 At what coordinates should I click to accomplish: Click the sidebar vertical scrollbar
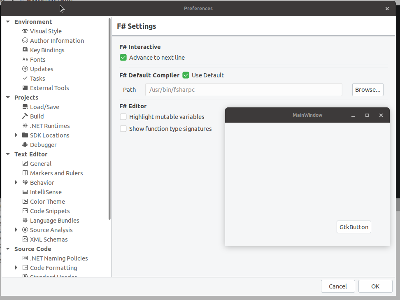pyautogui.click(x=109, y=119)
